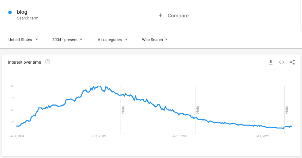Viewport: 302px width, 158px height.
Task: Click the plus icon beside Compare
Action: pyautogui.click(x=160, y=16)
